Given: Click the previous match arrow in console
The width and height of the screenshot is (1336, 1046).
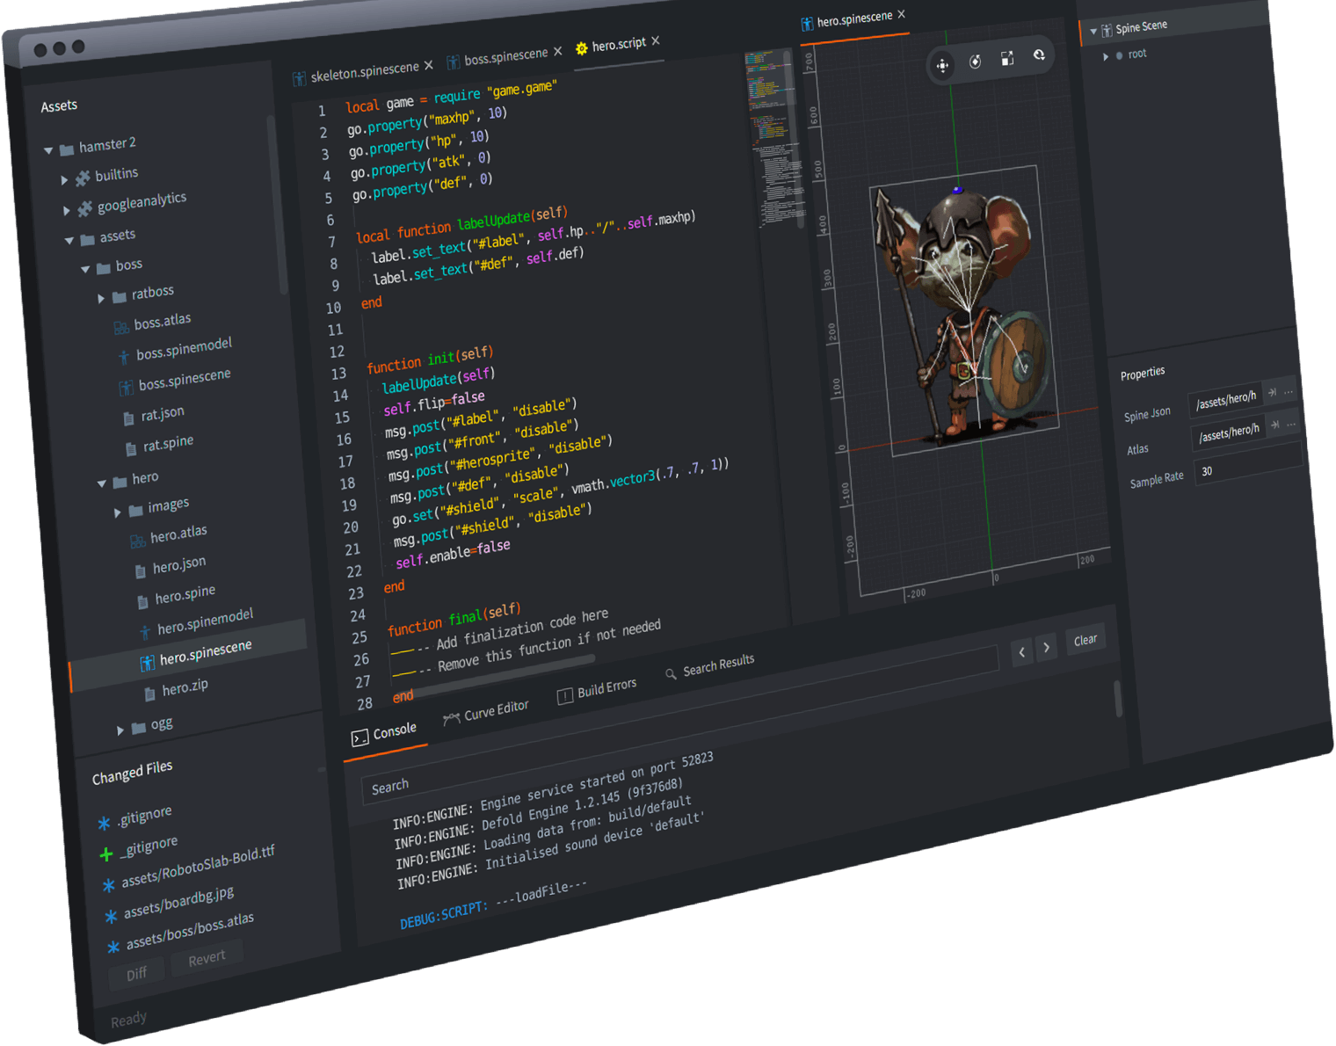Looking at the screenshot, I should click(1021, 651).
